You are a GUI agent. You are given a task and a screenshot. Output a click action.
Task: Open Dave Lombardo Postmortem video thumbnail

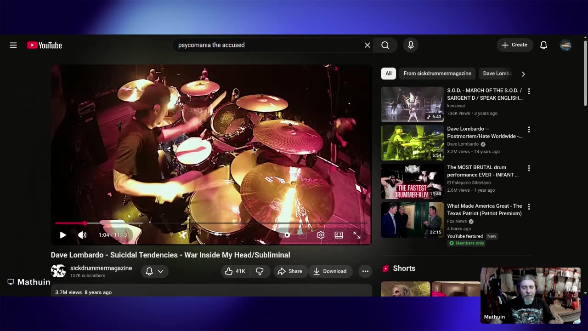413,143
